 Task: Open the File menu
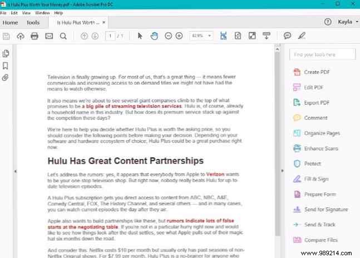point(3,13)
